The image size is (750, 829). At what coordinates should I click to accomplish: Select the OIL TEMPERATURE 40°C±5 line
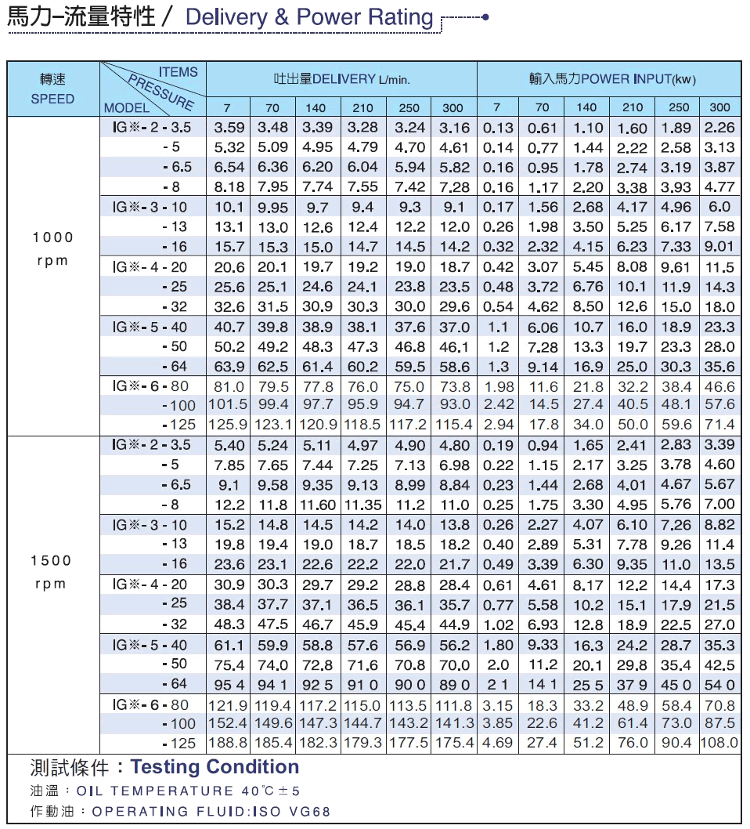coord(165,791)
